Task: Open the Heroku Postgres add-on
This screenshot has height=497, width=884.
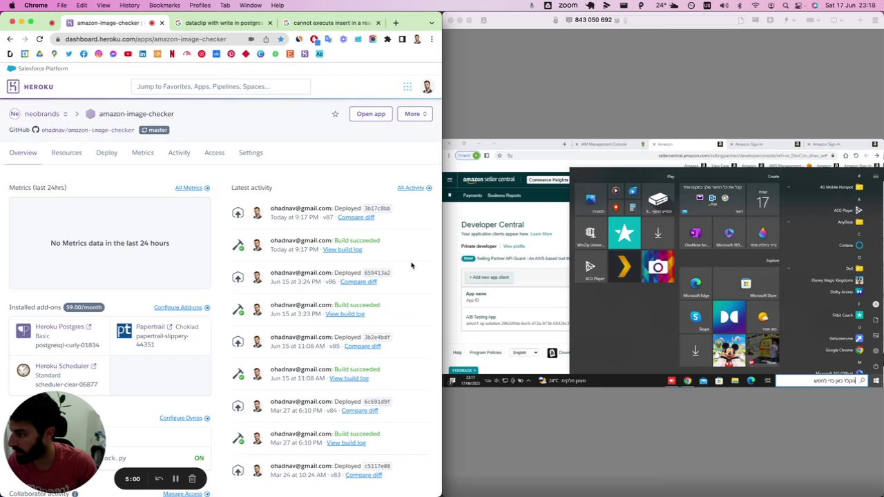Action: pos(59,327)
